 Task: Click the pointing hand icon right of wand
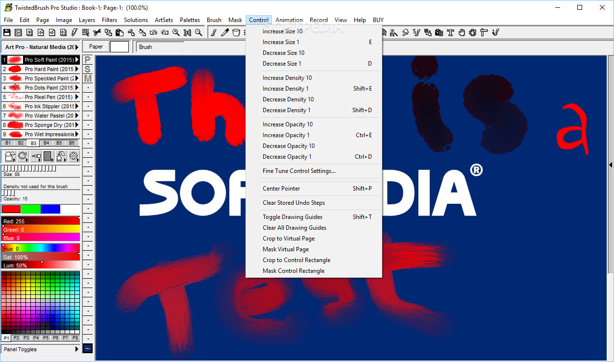pyautogui.click(x=405, y=32)
